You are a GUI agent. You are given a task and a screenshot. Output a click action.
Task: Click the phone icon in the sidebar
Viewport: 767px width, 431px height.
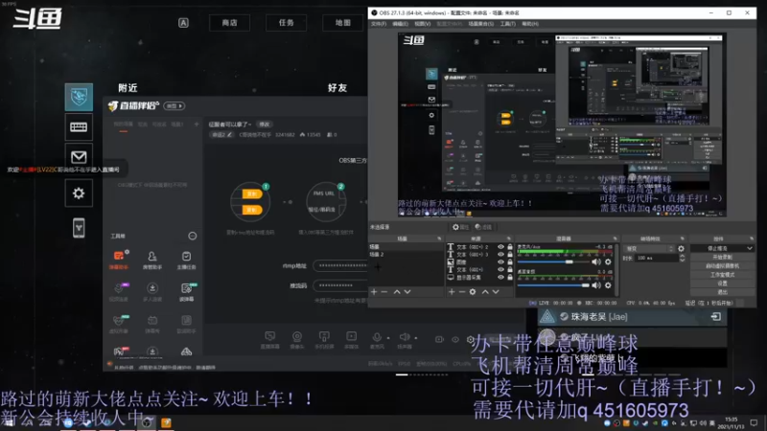79,228
